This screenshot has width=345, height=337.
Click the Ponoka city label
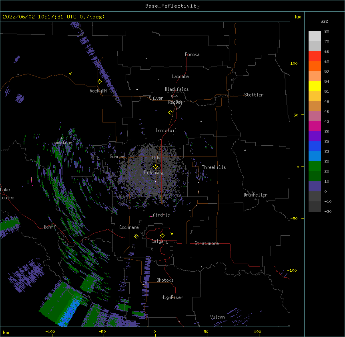(x=192, y=54)
